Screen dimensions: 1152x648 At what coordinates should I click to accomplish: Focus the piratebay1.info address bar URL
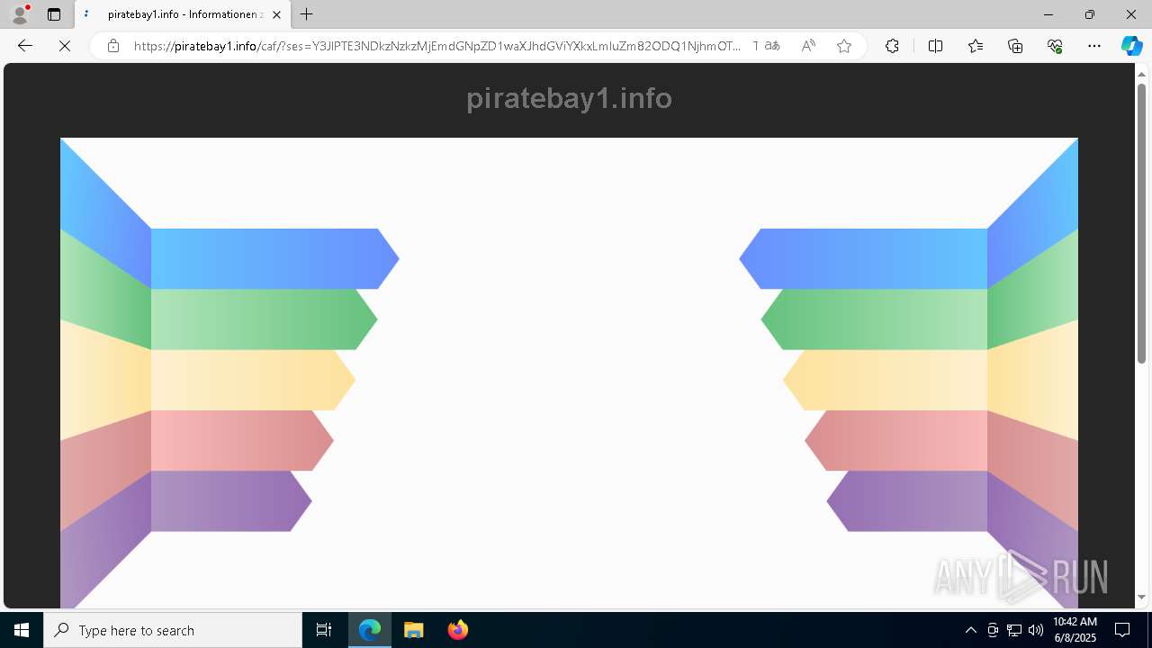(x=437, y=46)
